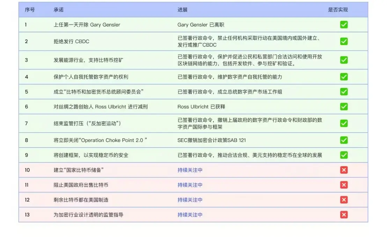
Task: Click the green check for 支持比特币挖矿 row
Action: point(344,60)
